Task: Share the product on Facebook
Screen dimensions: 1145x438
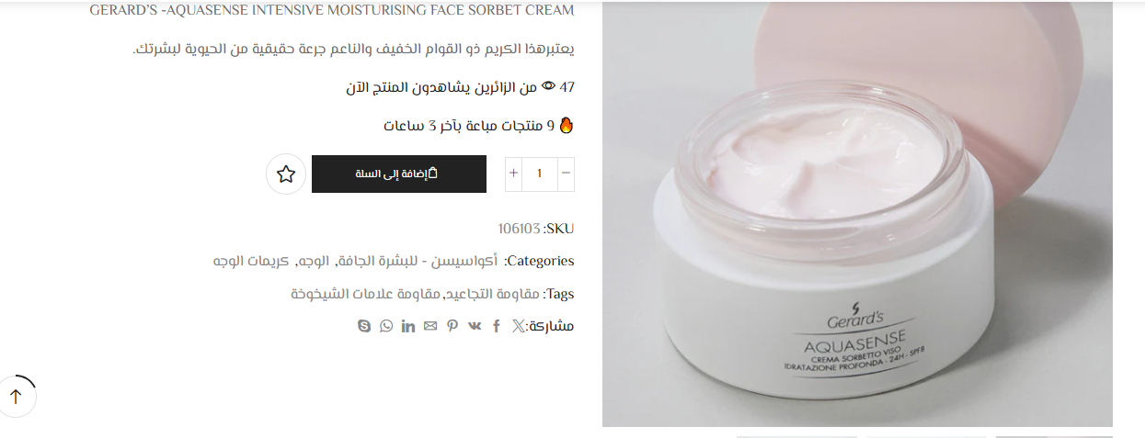Action: click(497, 326)
